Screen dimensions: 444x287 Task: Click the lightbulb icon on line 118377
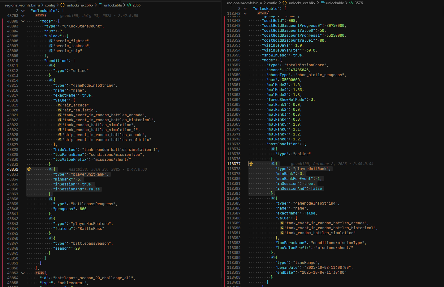(x=251, y=164)
